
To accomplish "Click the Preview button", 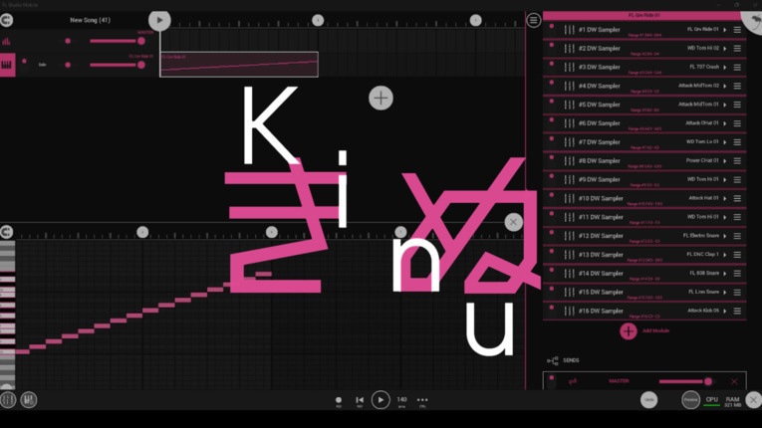I will (690, 400).
